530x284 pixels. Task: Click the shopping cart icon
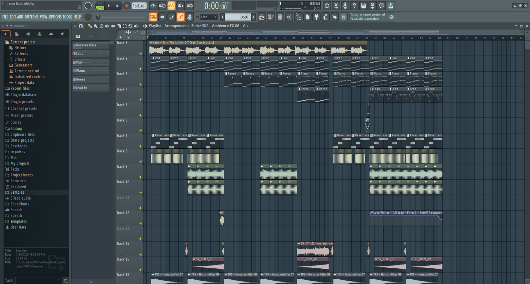[343, 17]
